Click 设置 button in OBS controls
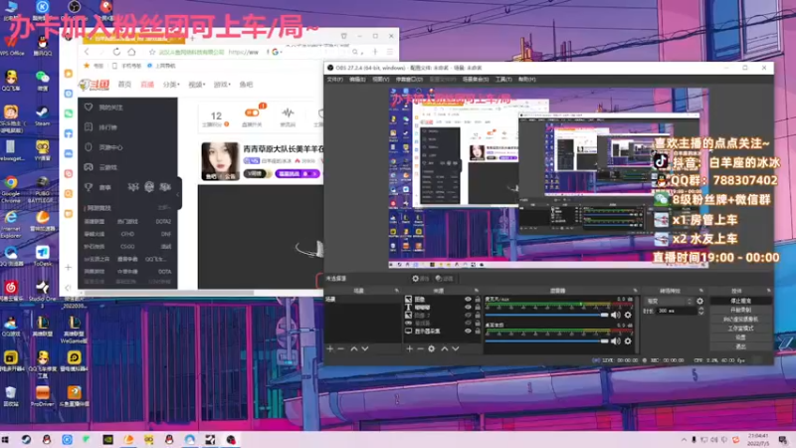Image resolution: width=796 pixels, height=448 pixels. point(740,337)
